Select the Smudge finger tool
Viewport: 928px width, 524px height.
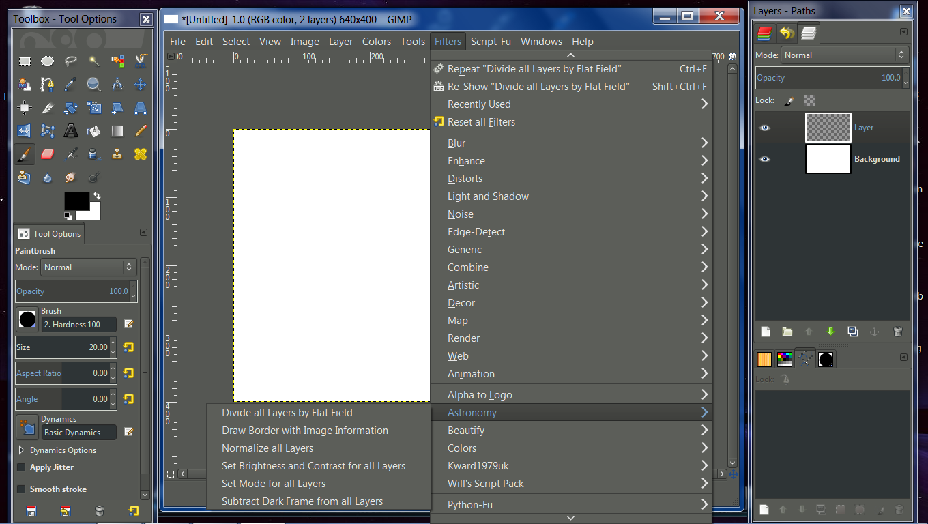coord(71,177)
